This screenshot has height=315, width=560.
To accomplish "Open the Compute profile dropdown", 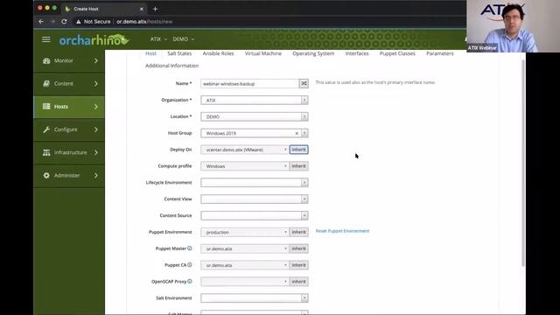I will [x=245, y=166].
